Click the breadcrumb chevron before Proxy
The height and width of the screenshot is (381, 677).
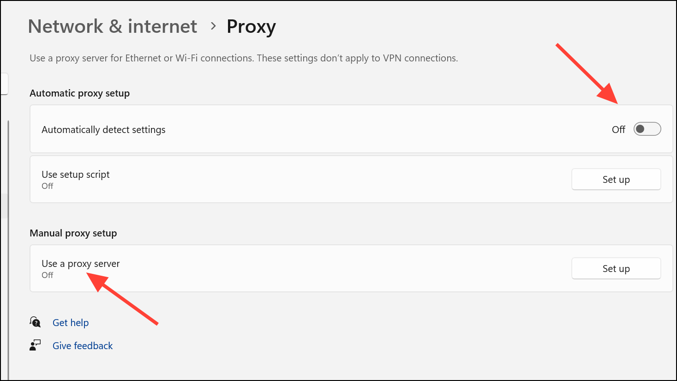pos(213,26)
